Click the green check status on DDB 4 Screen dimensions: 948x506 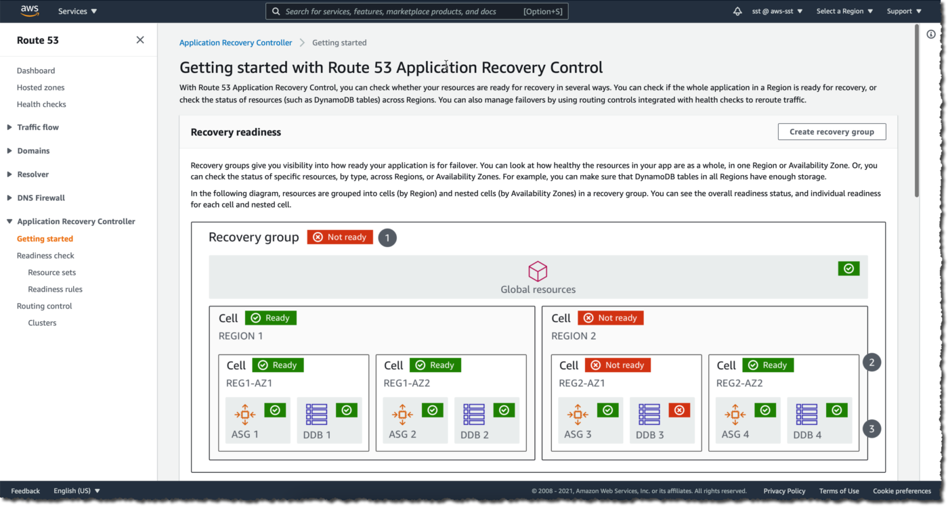837,410
